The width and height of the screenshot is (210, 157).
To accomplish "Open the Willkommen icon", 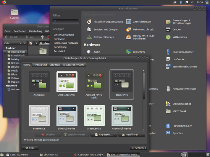I will [x=168, y=37].
